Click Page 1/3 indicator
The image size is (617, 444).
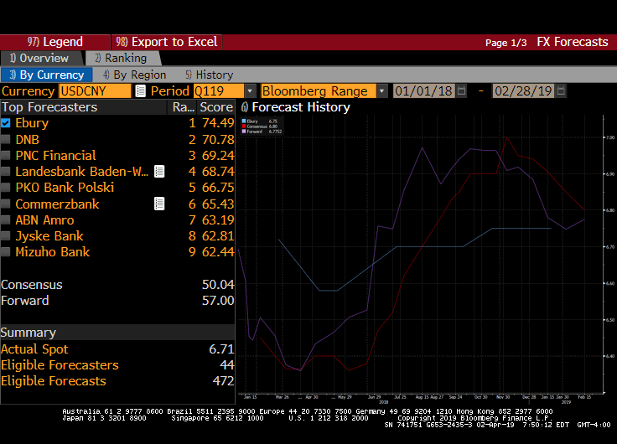tap(506, 43)
